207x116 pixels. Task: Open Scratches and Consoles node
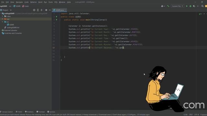(x=12, y=33)
